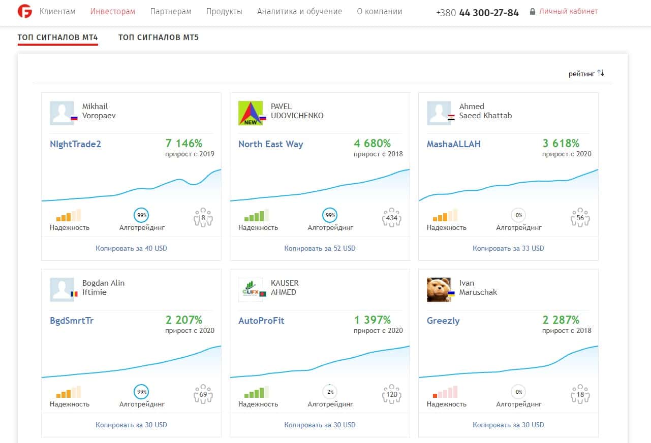Screen dimensions: 651x443
Task: Click the lock icon beside Личный кабинет
Action: click(533, 11)
